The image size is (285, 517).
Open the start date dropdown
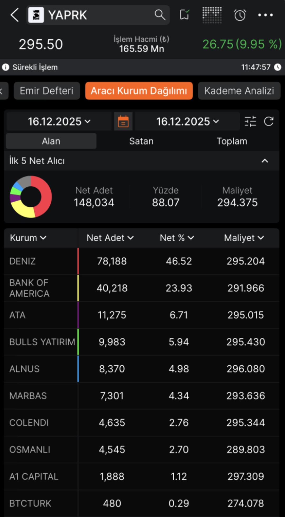59,122
